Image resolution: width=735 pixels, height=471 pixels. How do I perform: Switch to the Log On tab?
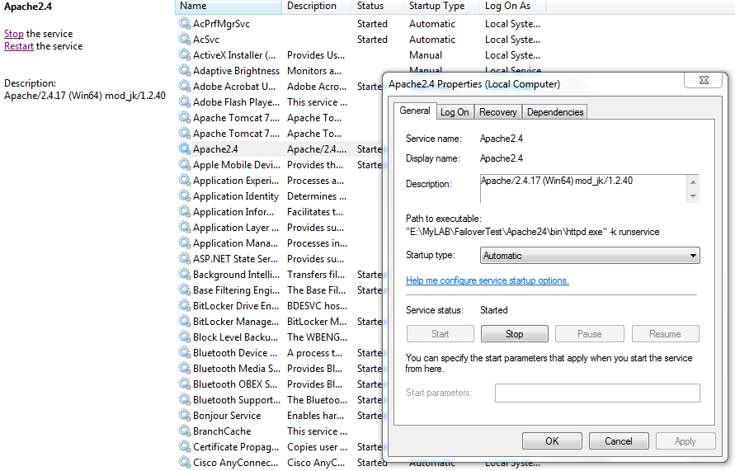455,112
